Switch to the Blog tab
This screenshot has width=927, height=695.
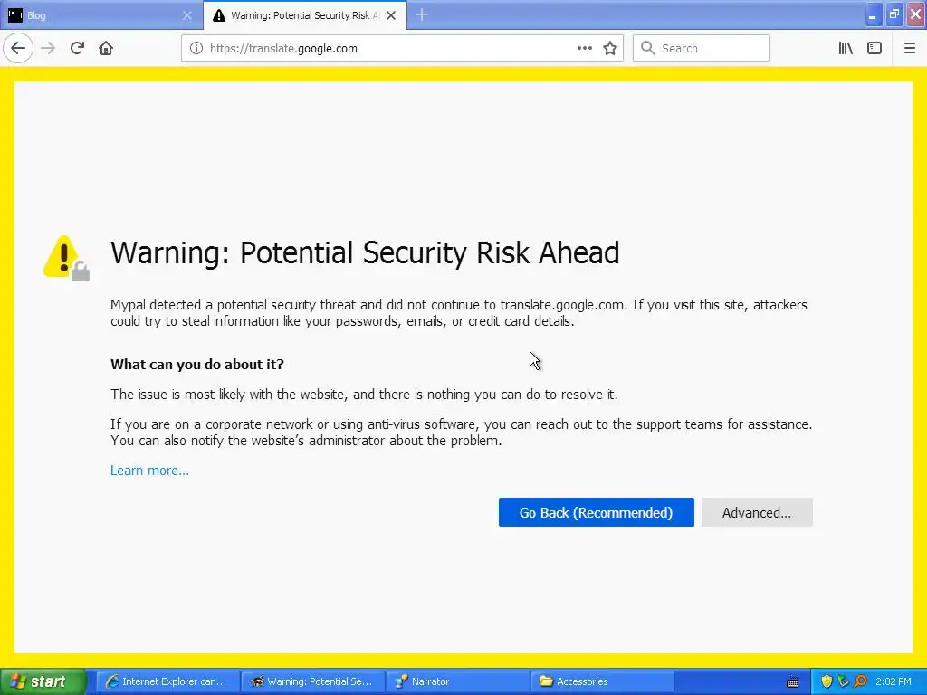[101, 15]
